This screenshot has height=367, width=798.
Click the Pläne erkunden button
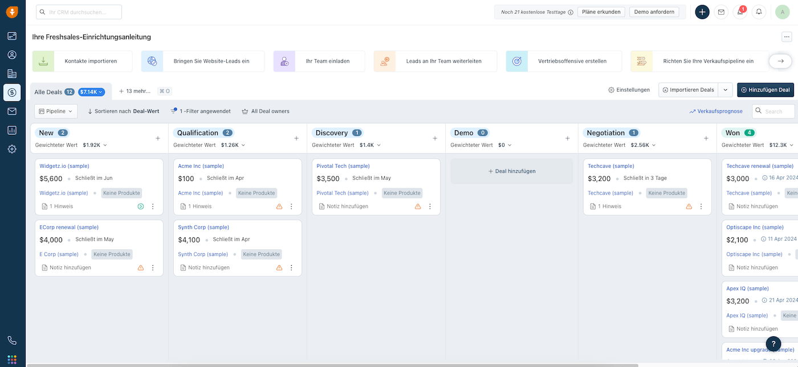click(601, 12)
